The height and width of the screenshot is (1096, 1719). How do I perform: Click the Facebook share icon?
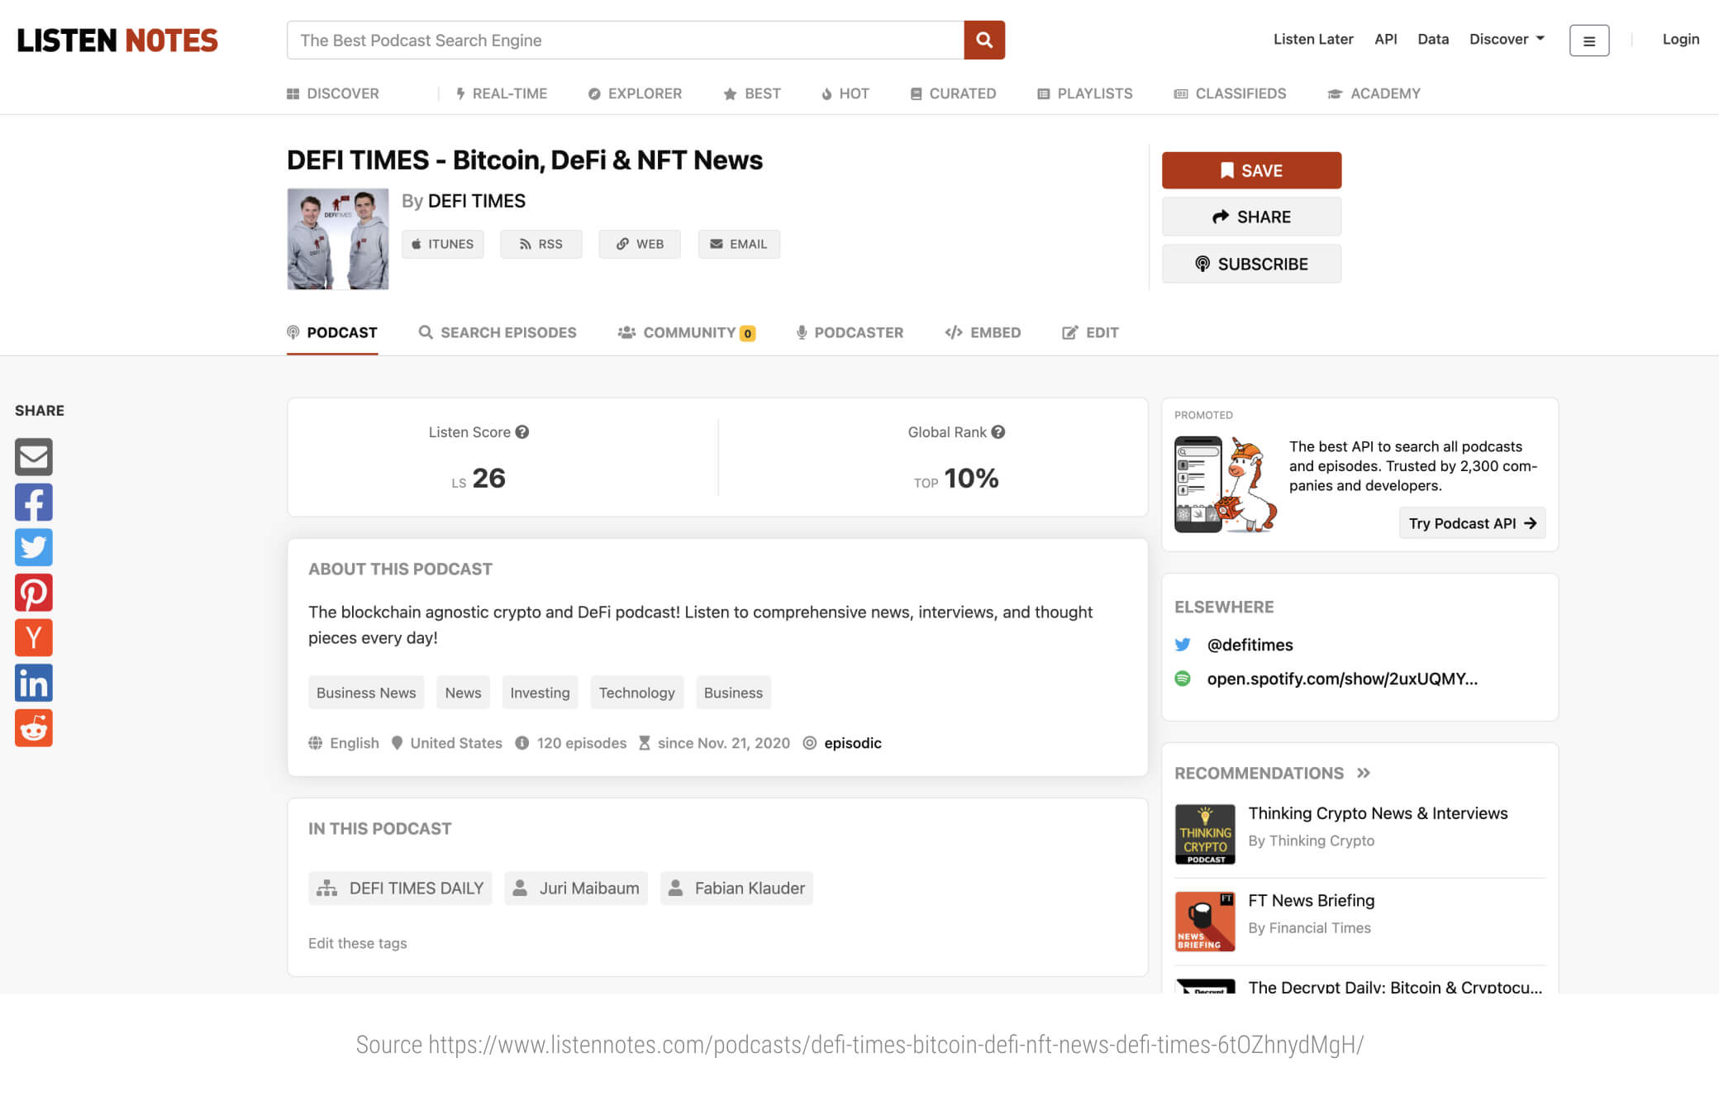[32, 501]
